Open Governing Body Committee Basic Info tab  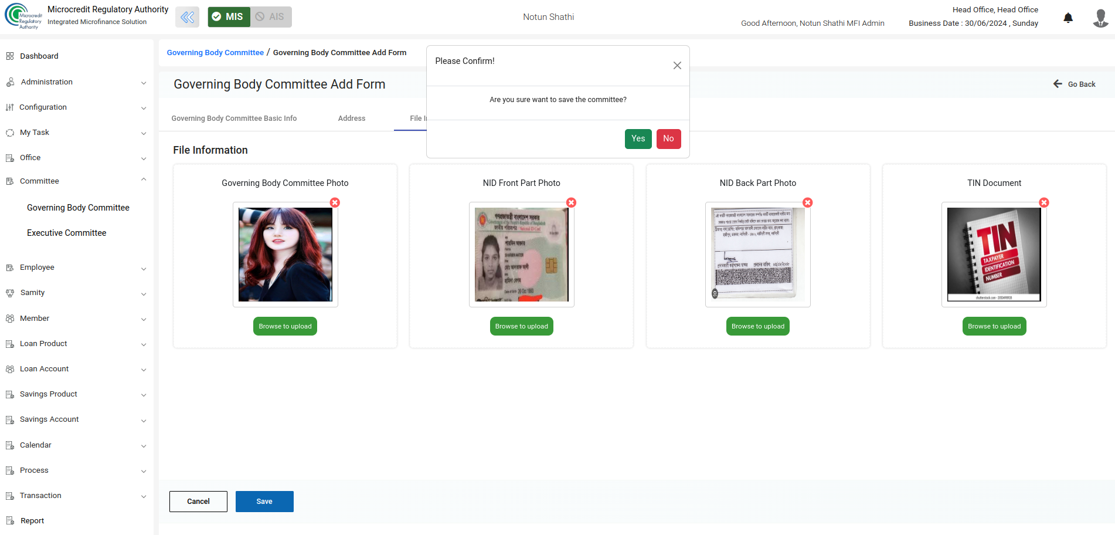pyautogui.click(x=234, y=118)
